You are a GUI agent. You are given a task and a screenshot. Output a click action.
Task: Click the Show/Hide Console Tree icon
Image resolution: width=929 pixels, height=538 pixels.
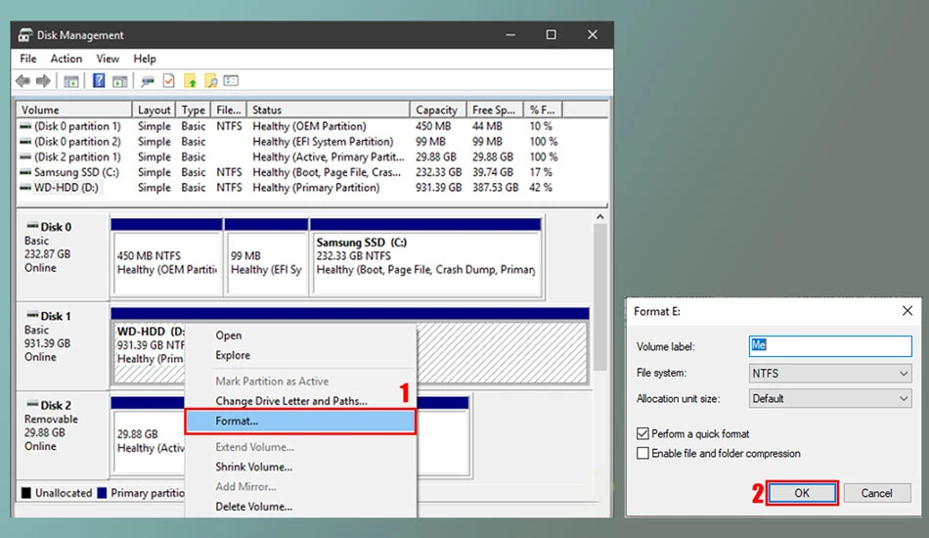coord(71,81)
